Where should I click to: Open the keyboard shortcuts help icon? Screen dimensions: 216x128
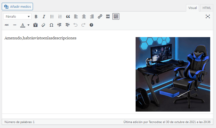tap(91, 25)
